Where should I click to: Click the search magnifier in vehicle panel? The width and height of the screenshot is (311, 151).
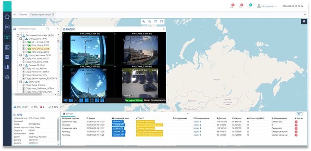48,29
